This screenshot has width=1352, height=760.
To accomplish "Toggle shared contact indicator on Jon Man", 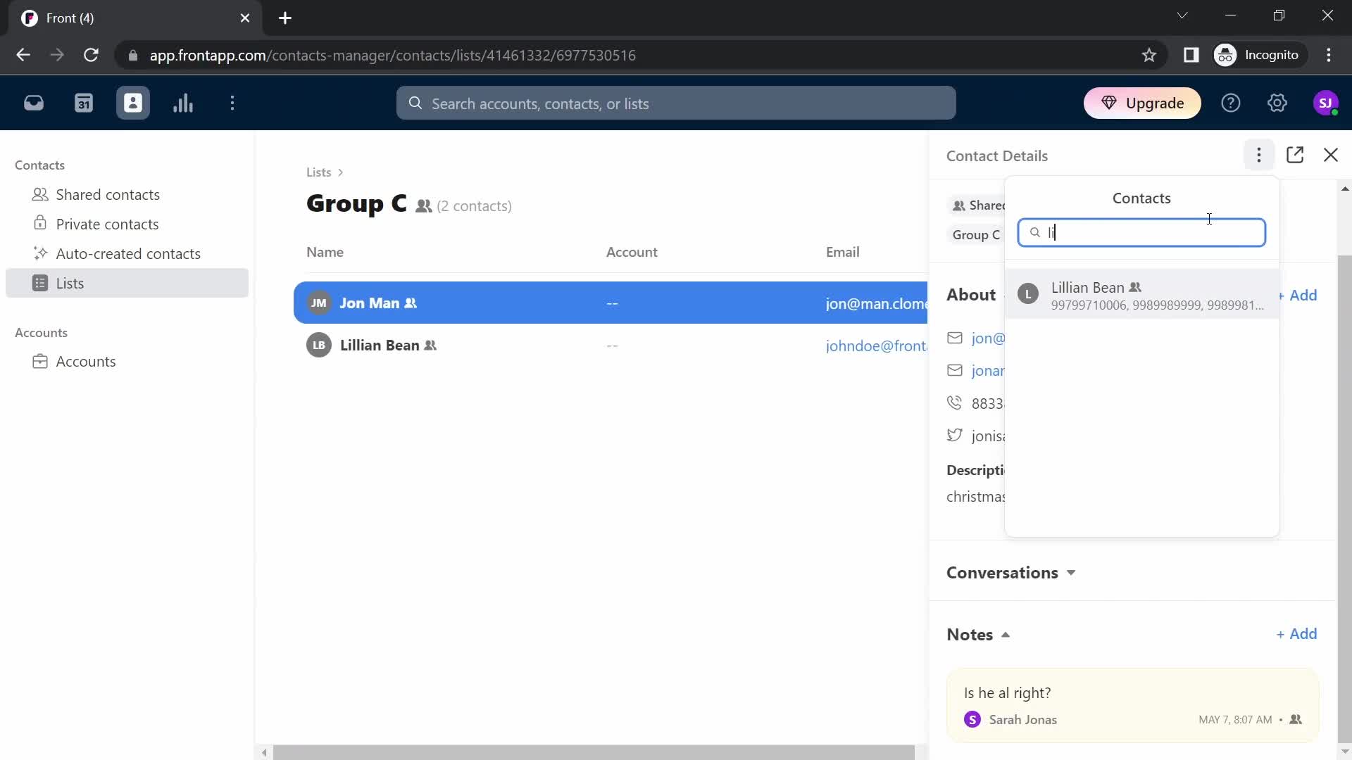I will click(x=412, y=303).
